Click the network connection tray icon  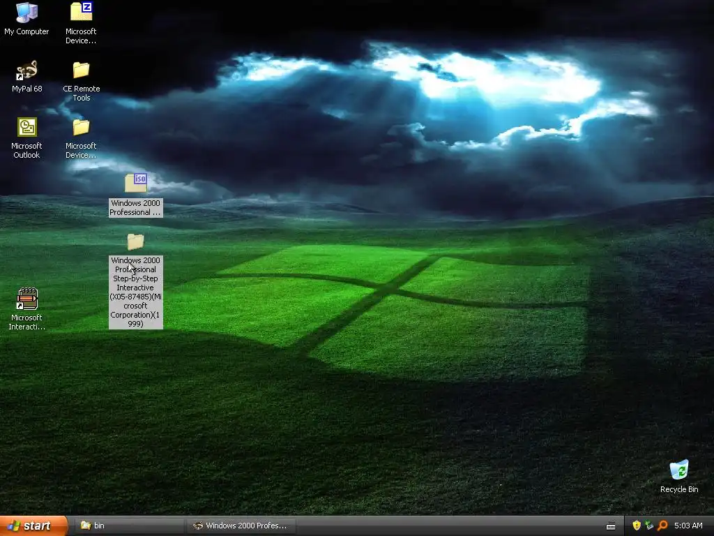[649, 526]
